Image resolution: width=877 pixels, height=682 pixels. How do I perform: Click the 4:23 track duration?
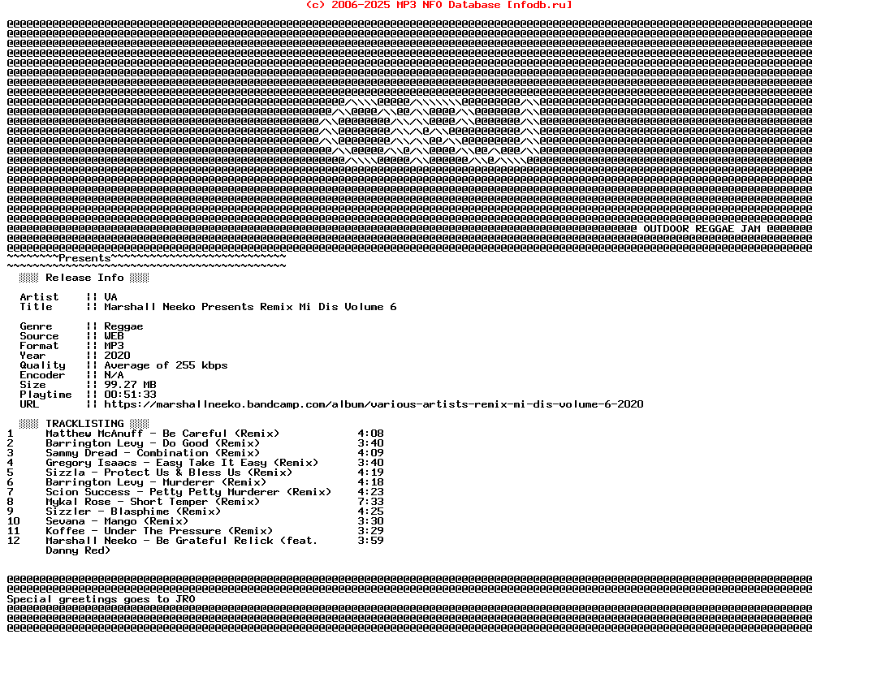(x=371, y=492)
